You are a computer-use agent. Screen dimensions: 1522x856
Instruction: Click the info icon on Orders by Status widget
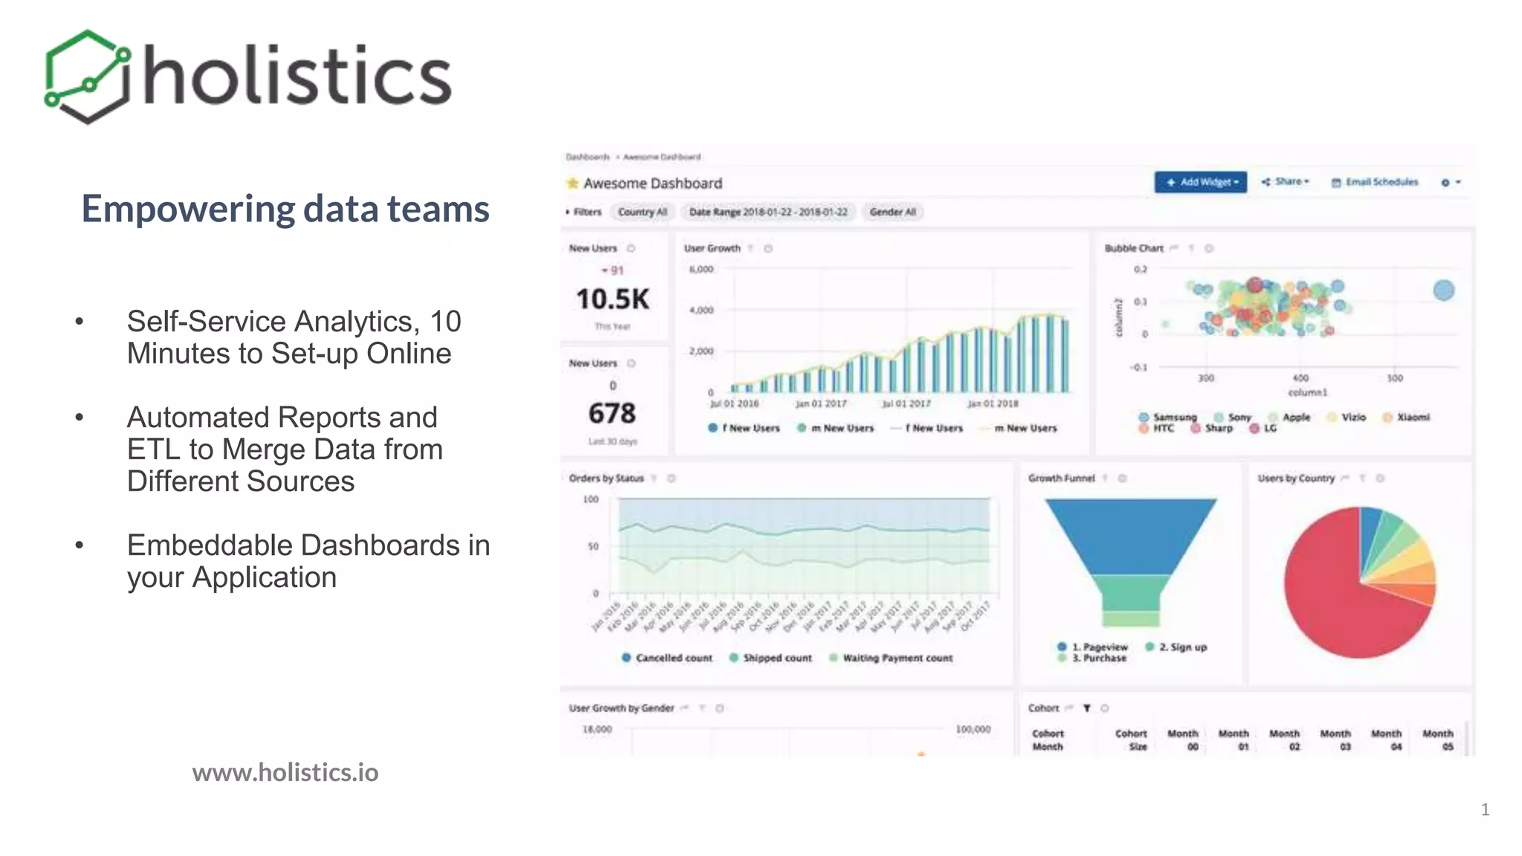coord(671,479)
